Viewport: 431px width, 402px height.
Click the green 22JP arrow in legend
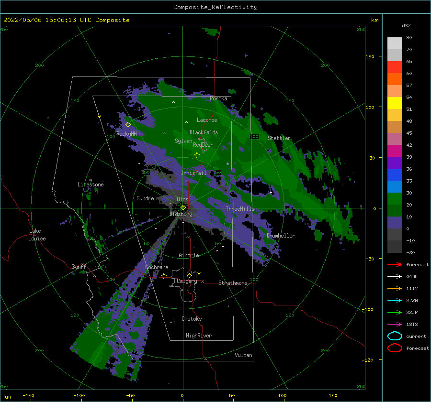(395, 312)
